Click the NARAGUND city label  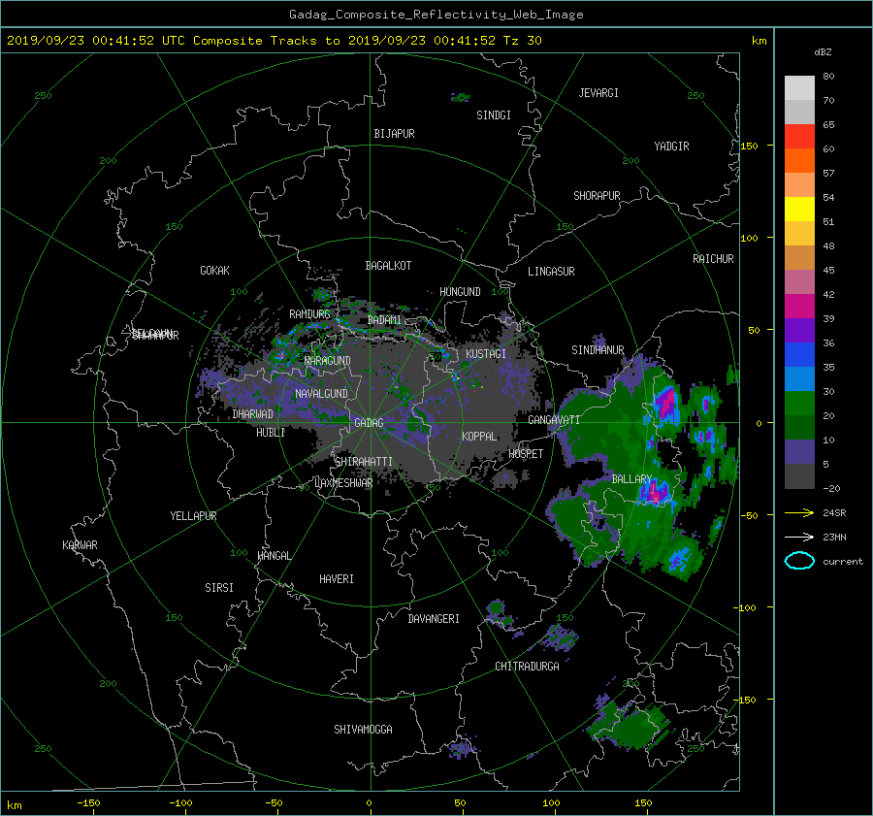[328, 361]
